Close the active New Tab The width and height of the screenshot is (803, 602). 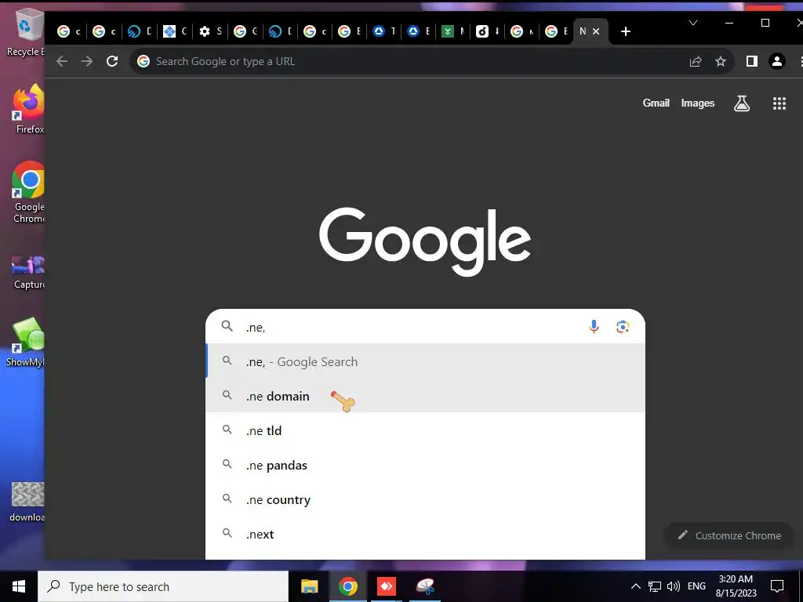click(x=596, y=31)
